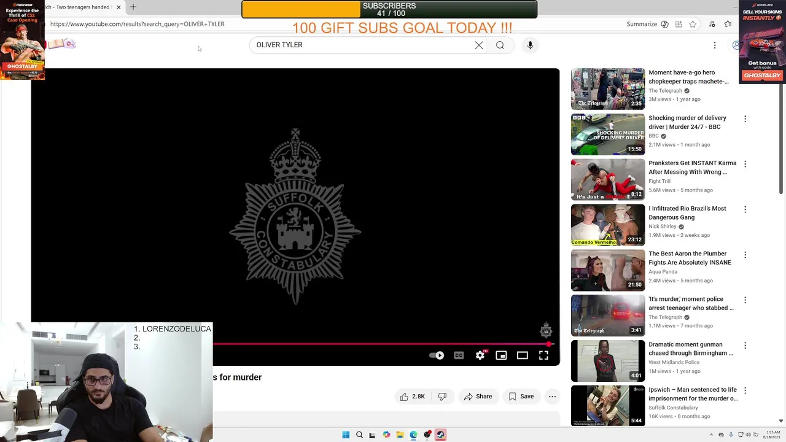
Task: Open Windows taskbar search
Action: 359,435
